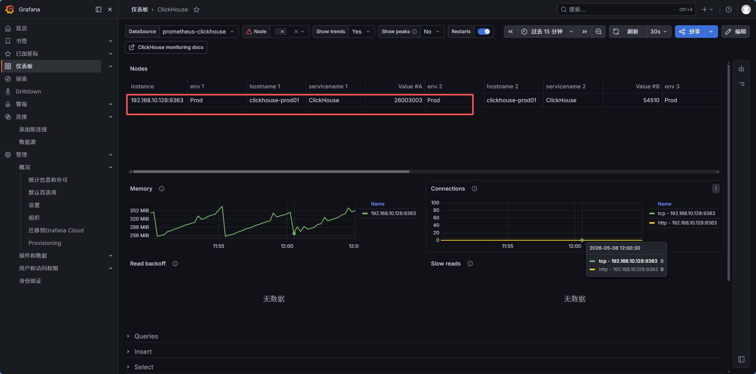Screen dimensions: 756x374
Task: Open 书签 in the sidebar
Action: (x=21, y=41)
